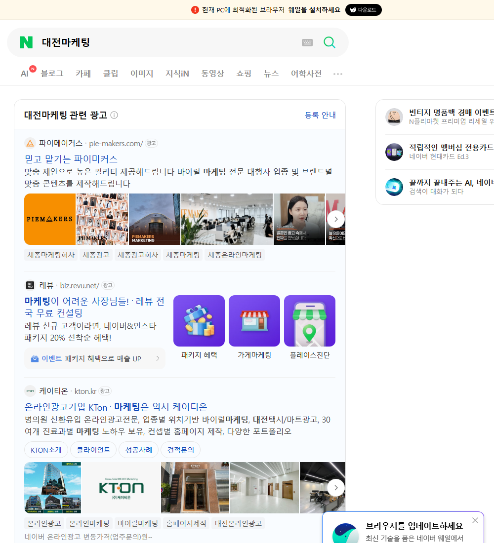This screenshot has height=543, width=494.
Task: Click 대전온라인광고 keyword tag
Action: 238,523
